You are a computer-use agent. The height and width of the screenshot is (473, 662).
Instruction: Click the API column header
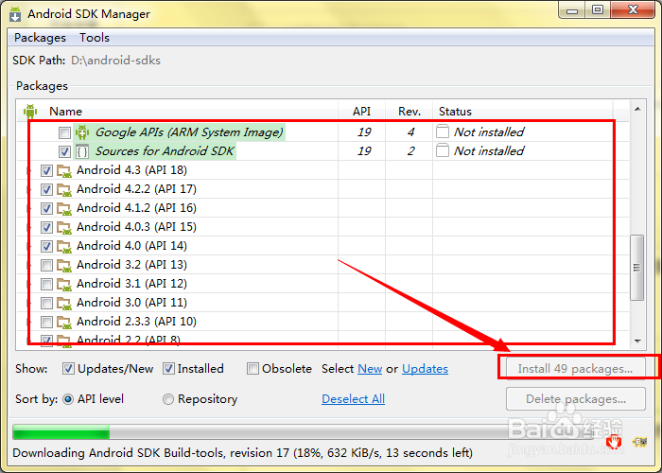tap(362, 112)
